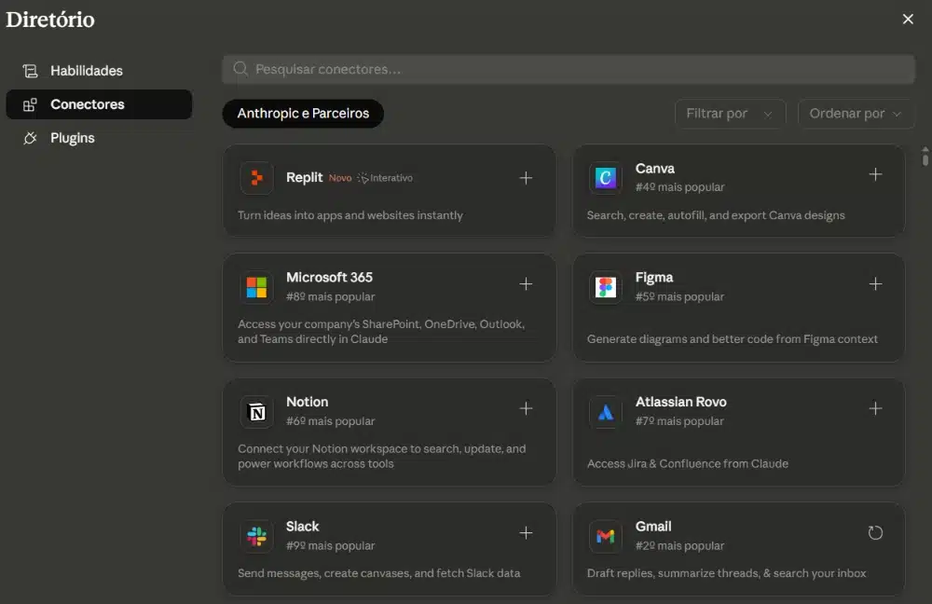Click 'Access your company's SharePoint' description

point(381,332)
